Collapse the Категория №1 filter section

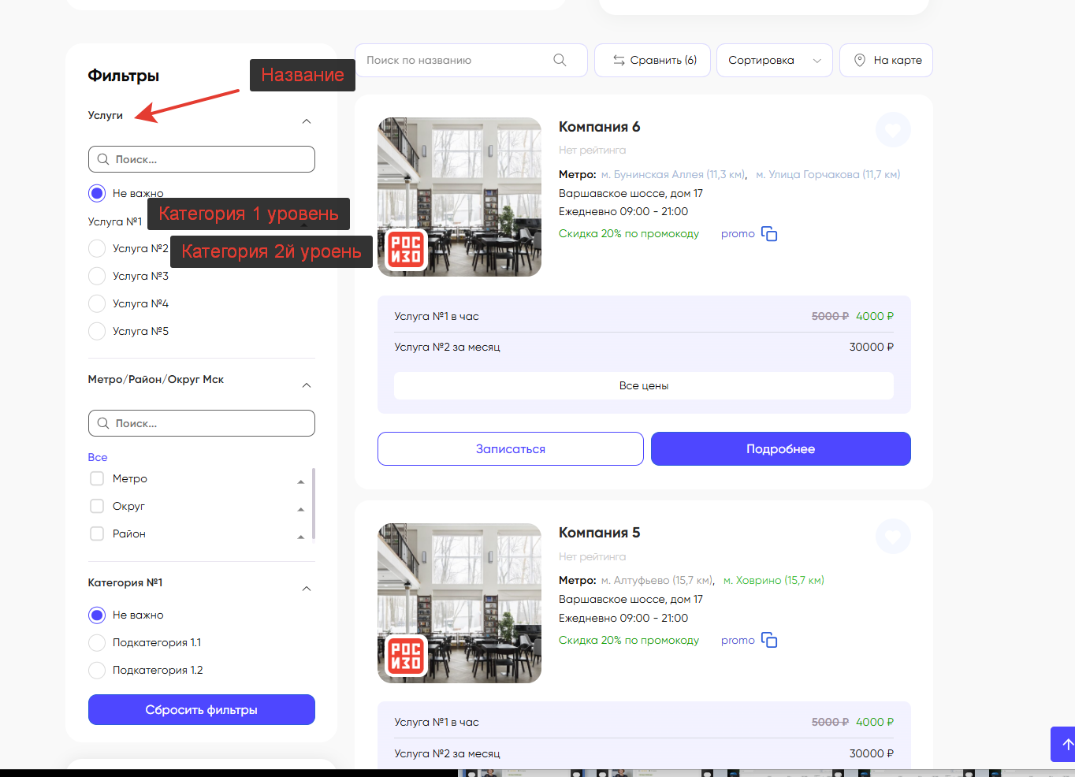click(x=307, y=589)
